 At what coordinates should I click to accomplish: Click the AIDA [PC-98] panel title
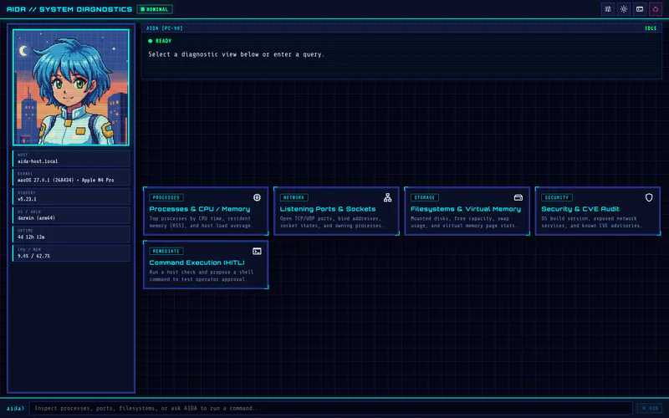[x=165, y=28]
